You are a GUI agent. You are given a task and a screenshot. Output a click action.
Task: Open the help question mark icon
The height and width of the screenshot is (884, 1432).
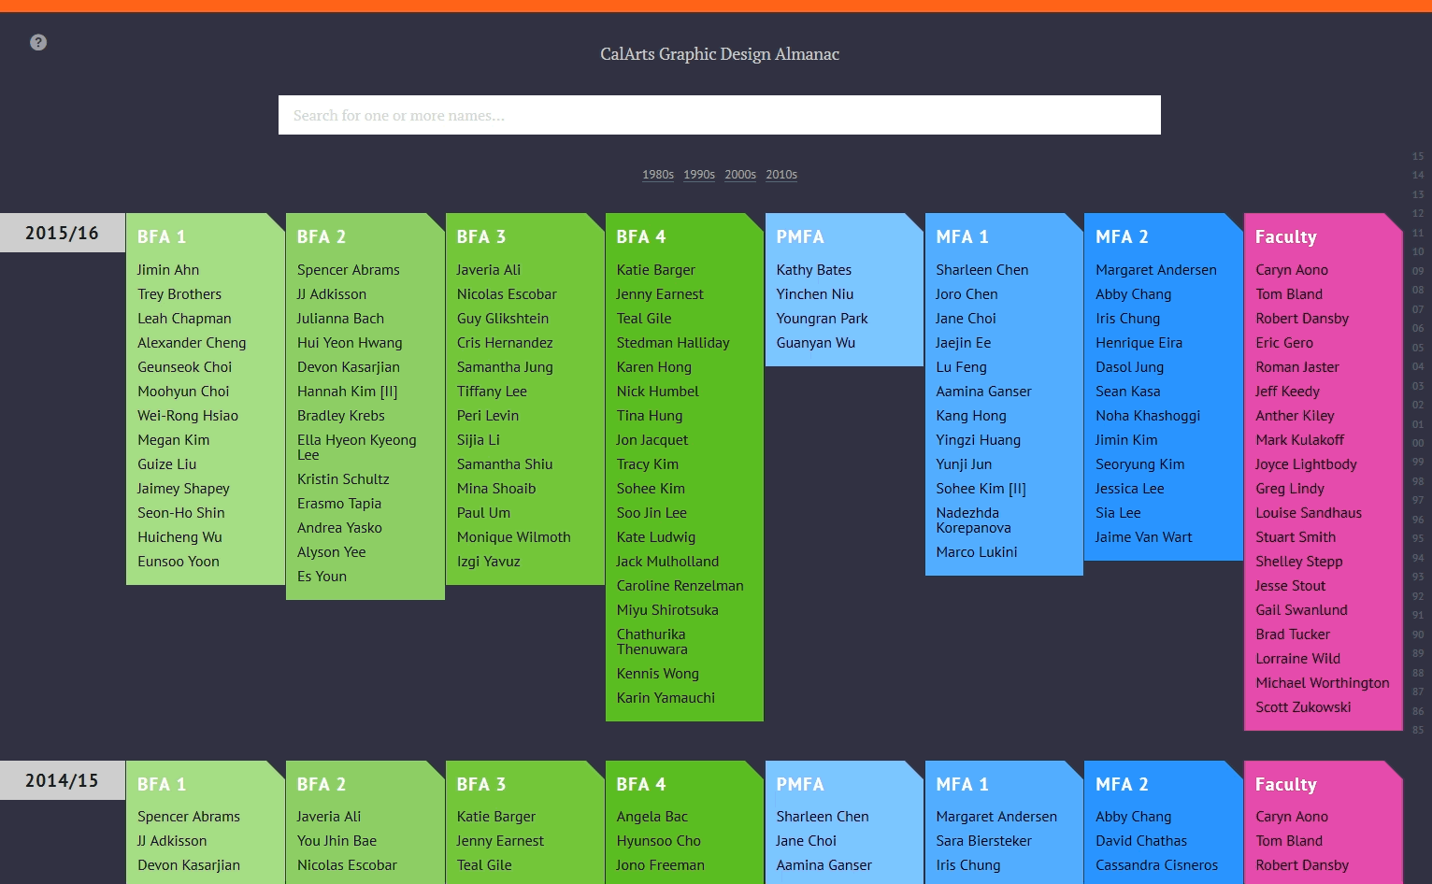[38, 42]
